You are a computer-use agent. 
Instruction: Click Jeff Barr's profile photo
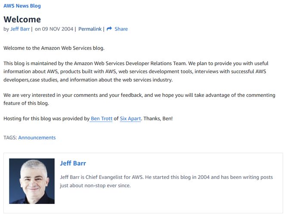click(x=32, y=181)
